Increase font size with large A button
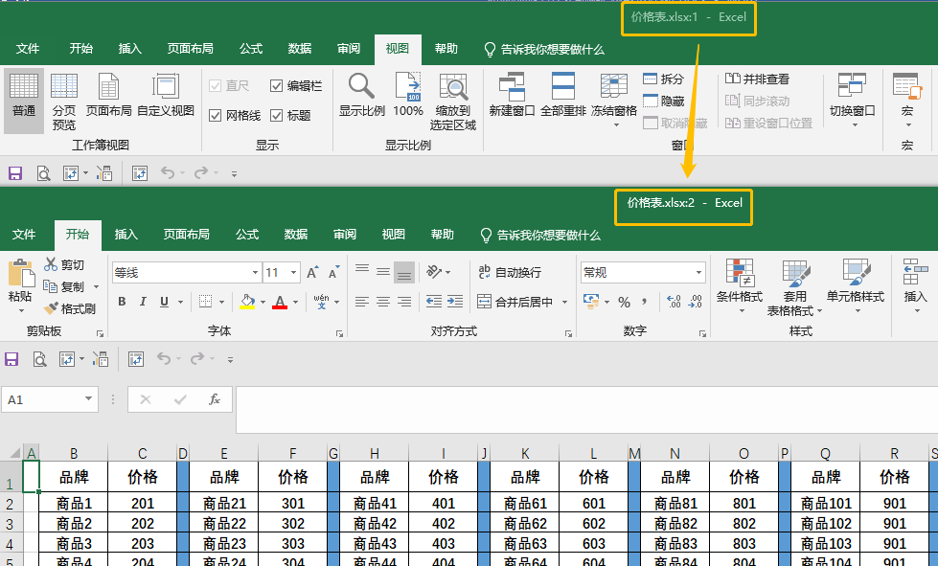 (x=313, y=273)
